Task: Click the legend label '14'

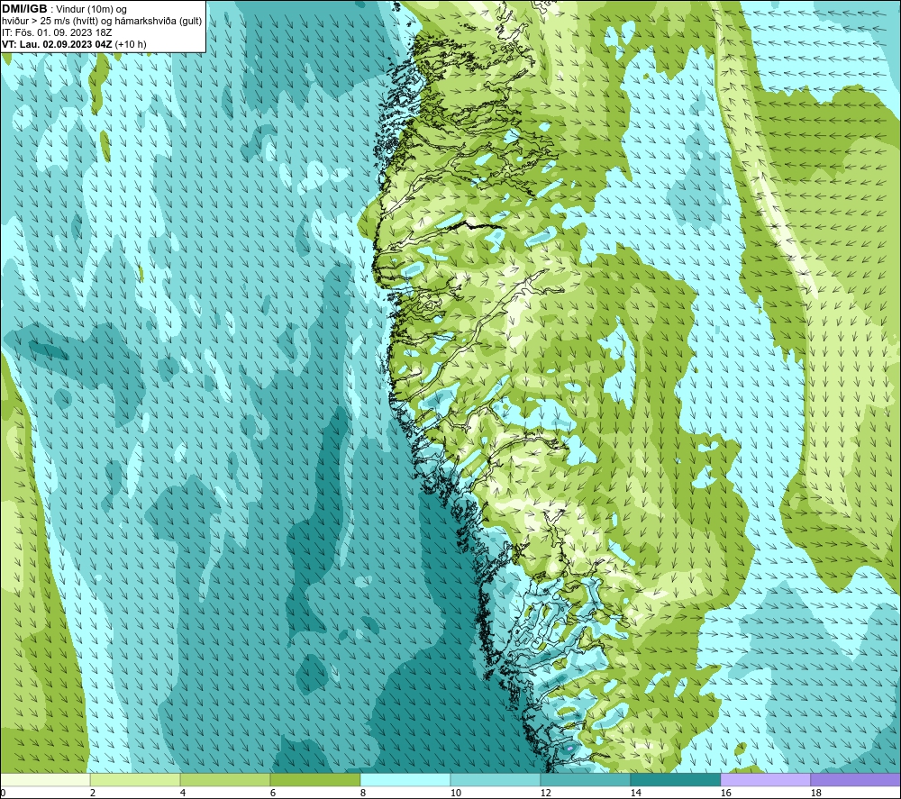Action: click(x=635, y=794)
